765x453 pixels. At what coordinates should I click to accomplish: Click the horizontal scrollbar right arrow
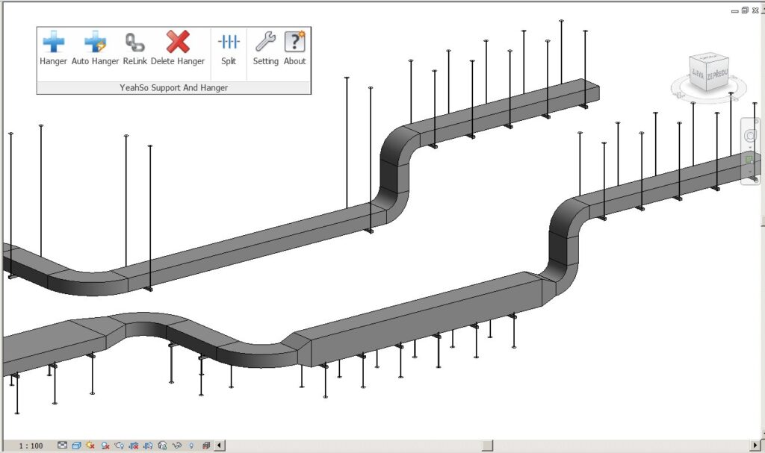tap(756, 446)
